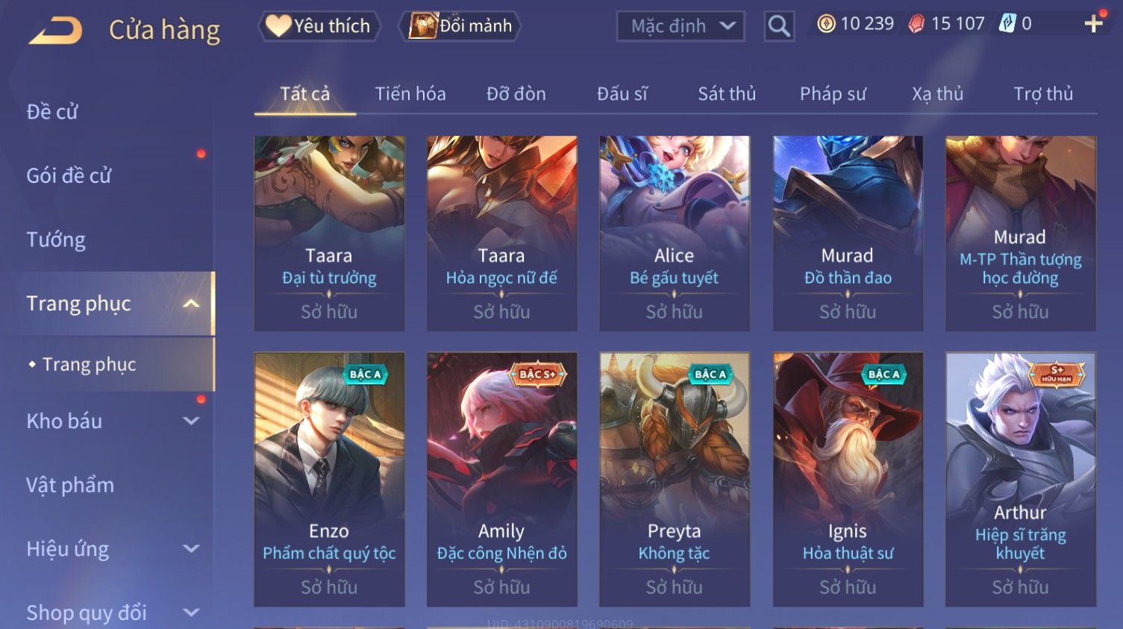Select the Enzo Phẩm chất quý tộc skin
The width and height of the screenshot is (1123, 629).
pos(329,479)
